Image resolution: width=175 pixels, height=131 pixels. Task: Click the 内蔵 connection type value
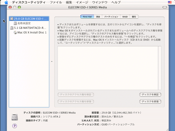45,121
